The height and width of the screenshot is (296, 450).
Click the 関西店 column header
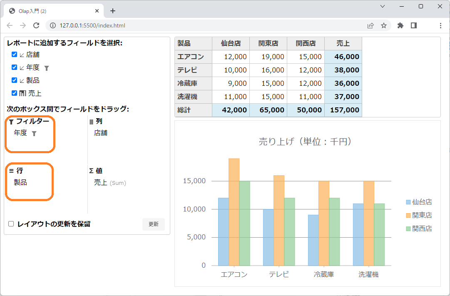[x=306, y=43]
